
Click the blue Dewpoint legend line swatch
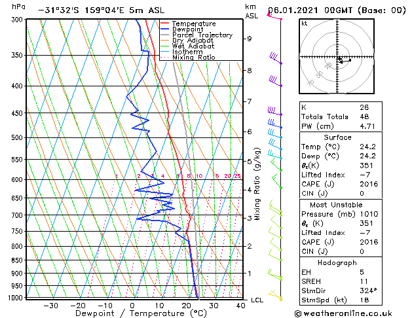click(x=165, y=29)
